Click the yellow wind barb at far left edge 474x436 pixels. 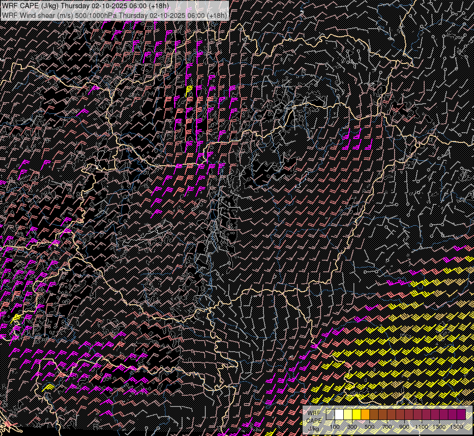(x=16, y=318)
